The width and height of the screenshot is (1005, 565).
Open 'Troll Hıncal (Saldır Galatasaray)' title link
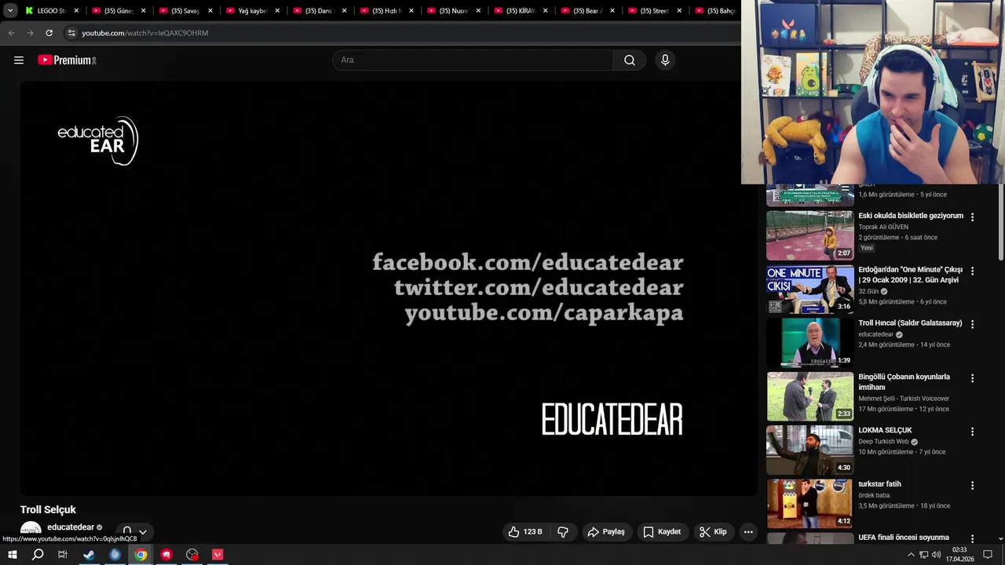coord(910,323)
